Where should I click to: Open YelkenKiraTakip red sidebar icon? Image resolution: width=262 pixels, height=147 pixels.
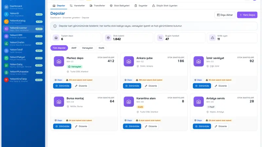pos(6,80)
